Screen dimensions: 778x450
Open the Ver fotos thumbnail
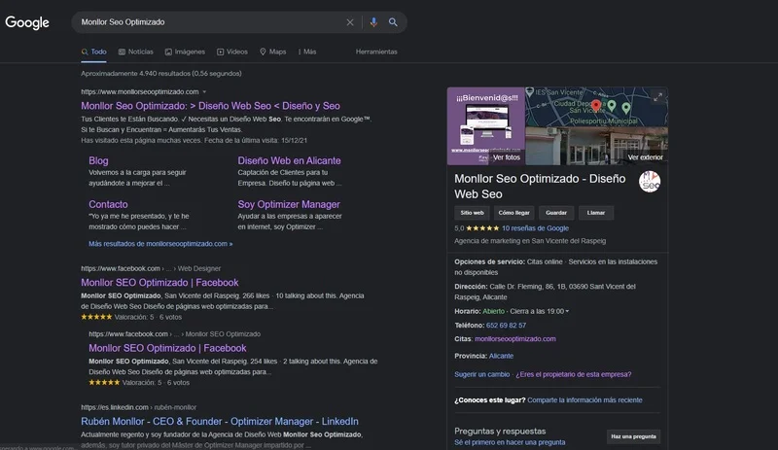click(486, 126)
